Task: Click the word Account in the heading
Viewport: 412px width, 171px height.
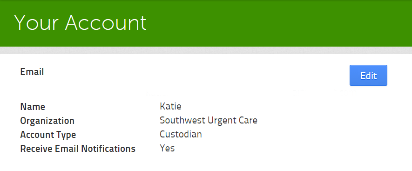Action: pyautogui.click(x=106, y=23)
